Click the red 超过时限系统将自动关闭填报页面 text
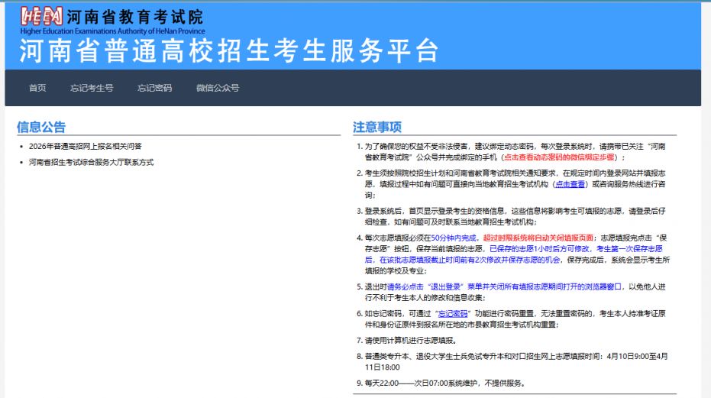The width and height of the screenshot is (711, 398). (x=538, y=238)
